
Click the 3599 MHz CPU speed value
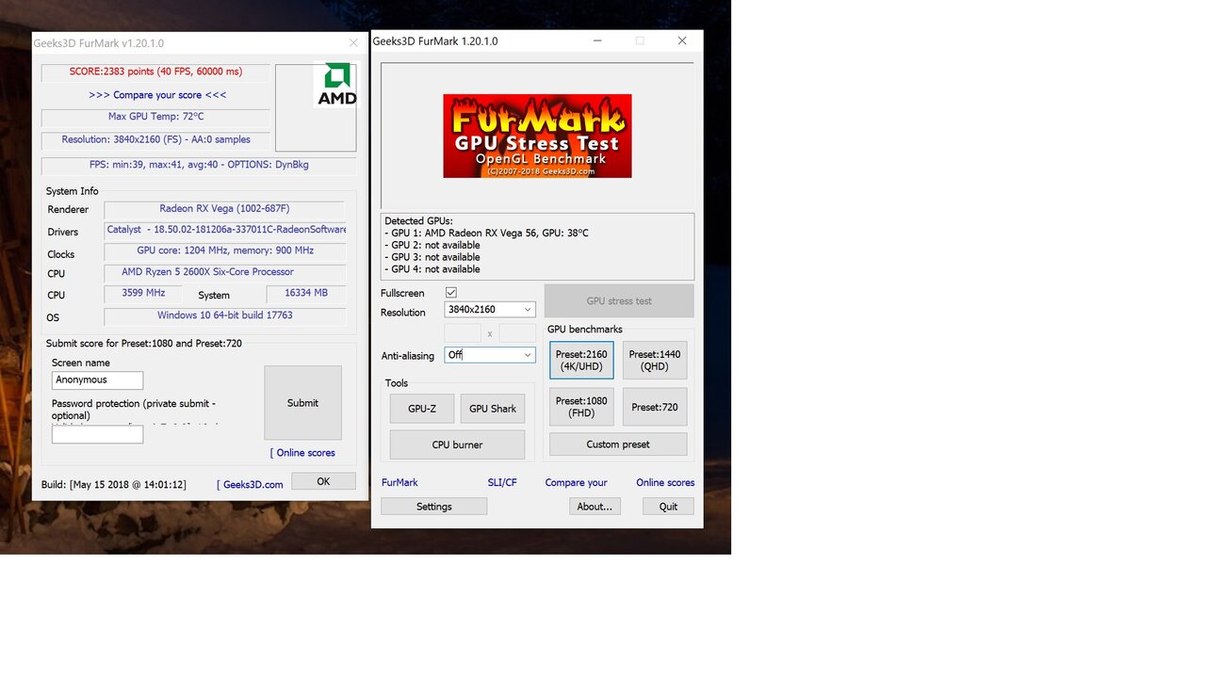click(x=143, y=294)
